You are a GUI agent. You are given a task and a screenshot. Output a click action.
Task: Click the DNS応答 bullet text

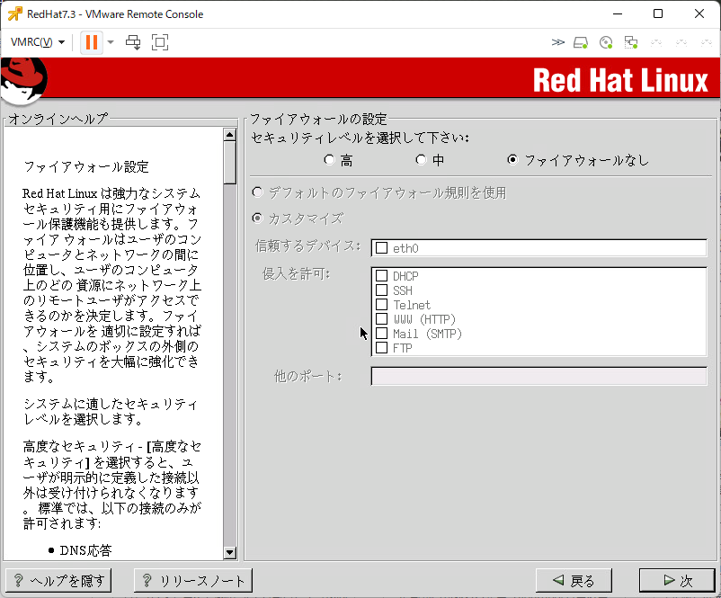[86, 550]
